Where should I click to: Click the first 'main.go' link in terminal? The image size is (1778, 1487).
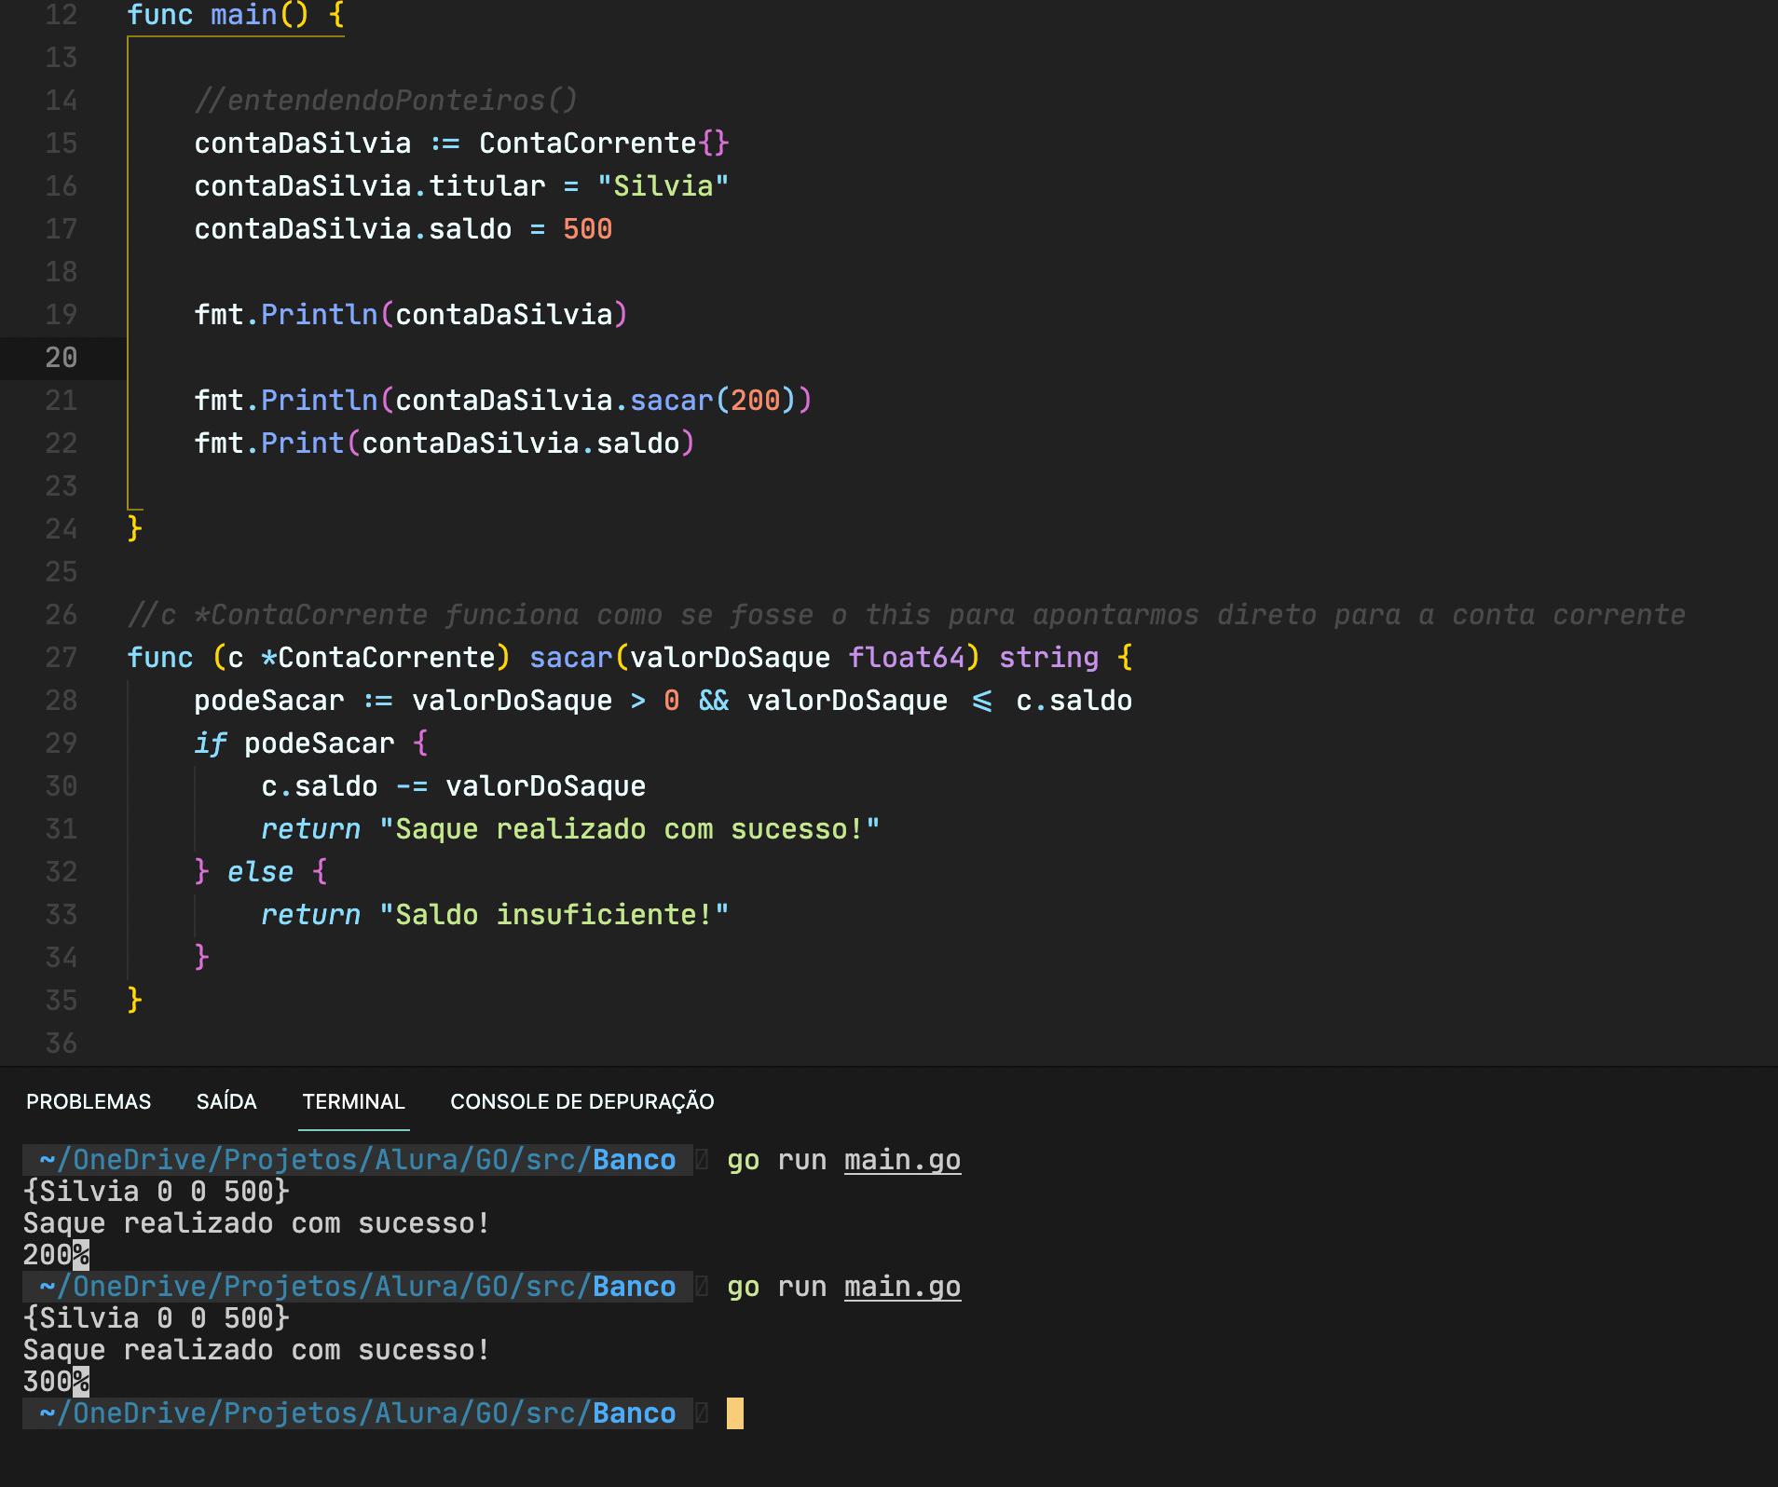click(x=902, y=1160)
